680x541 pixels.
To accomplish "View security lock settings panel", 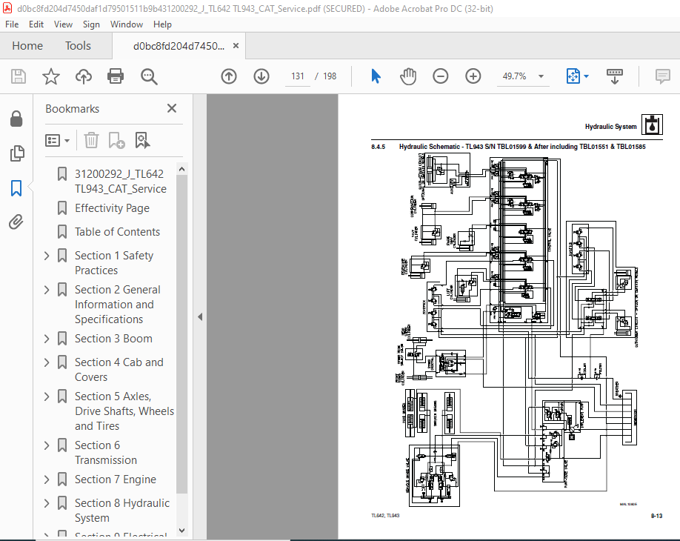I will pyautogui.click(x=16, y=119).
